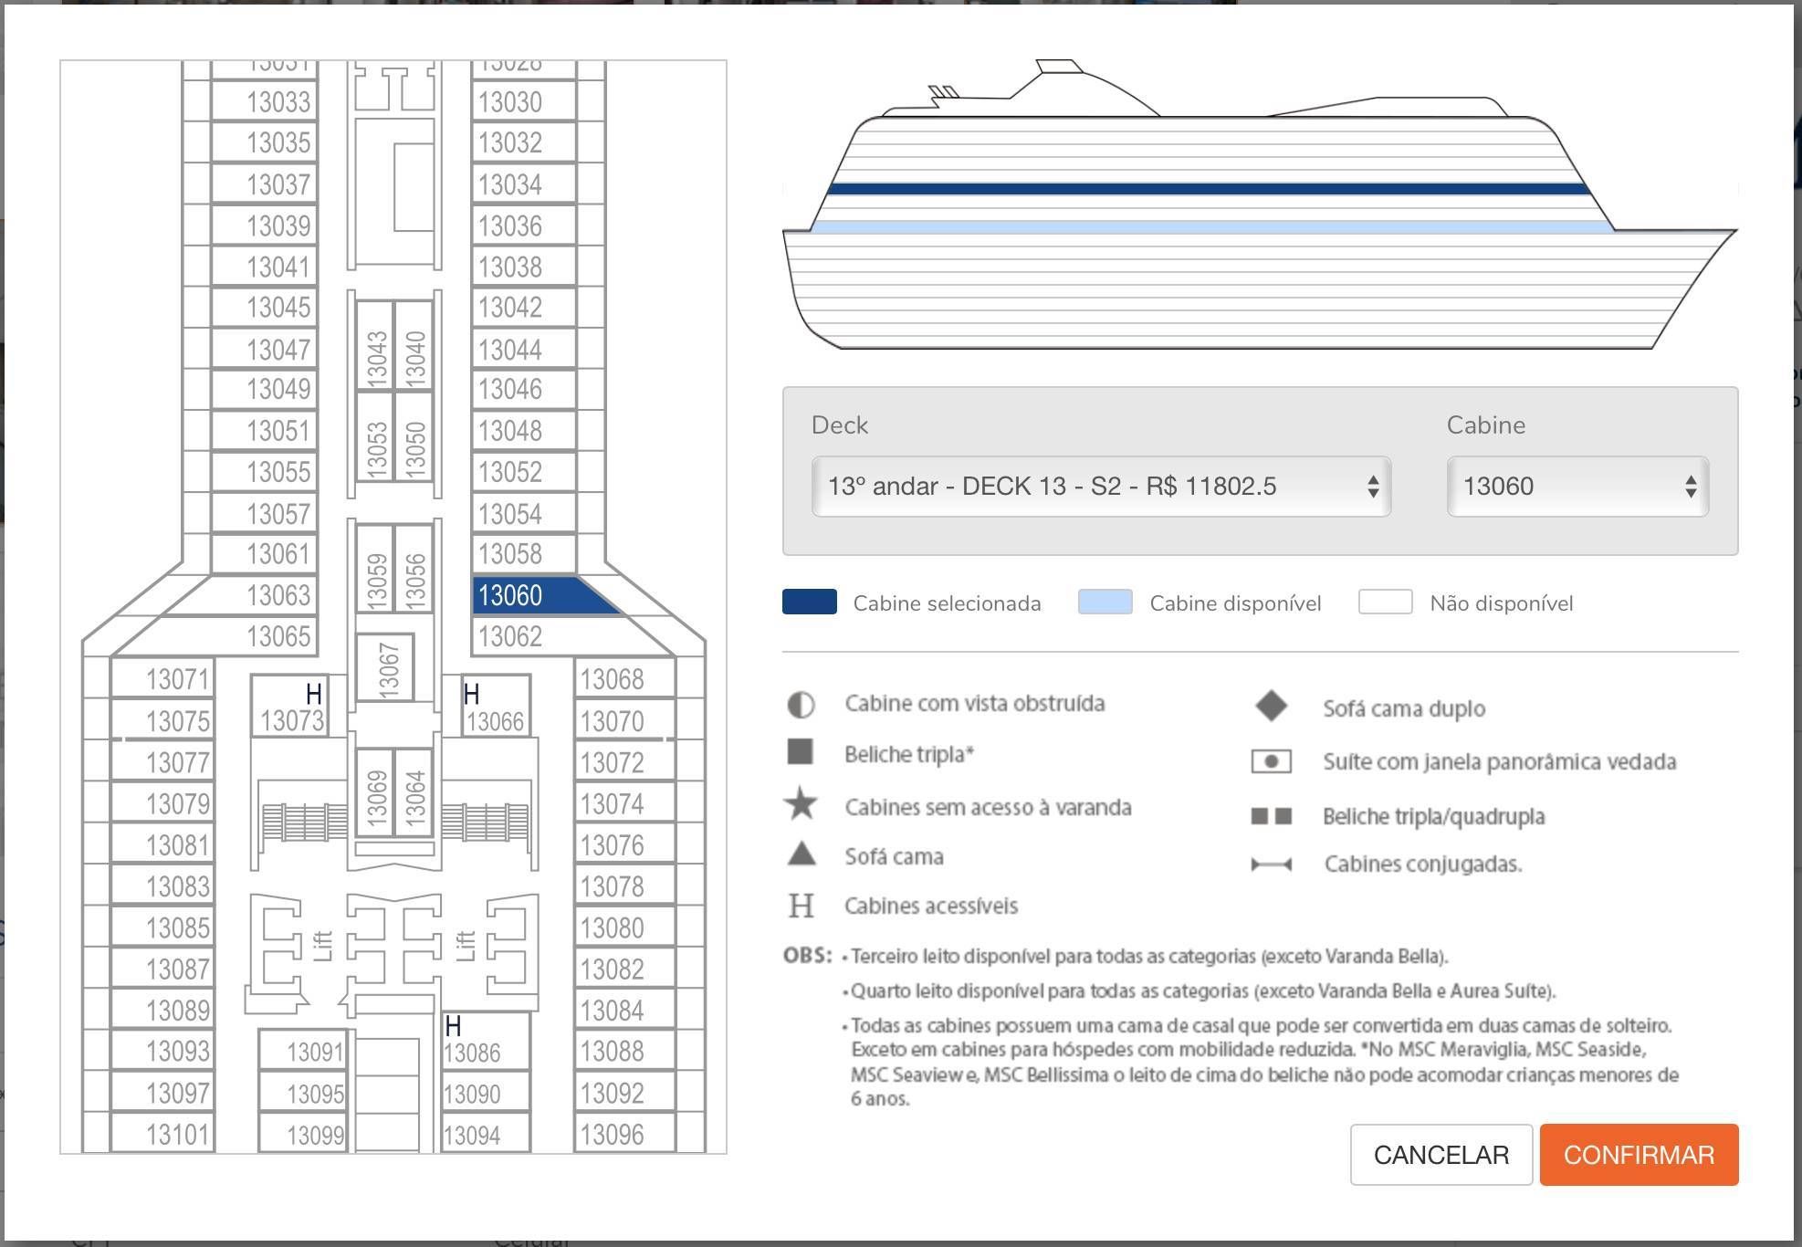The height and width of the screenshot is (1247, 1802).
Task: Select cabin 13101 on the deck plan
Action: 163,1134
